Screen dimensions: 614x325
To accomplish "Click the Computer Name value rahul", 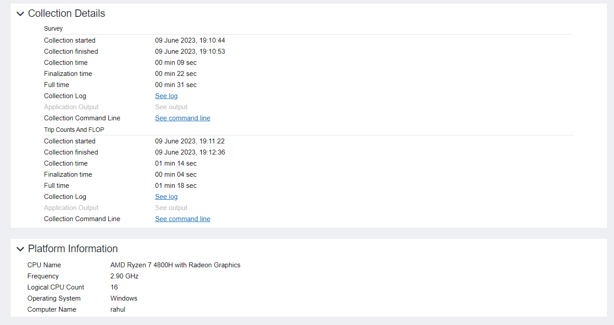I will tap(118, 309).
